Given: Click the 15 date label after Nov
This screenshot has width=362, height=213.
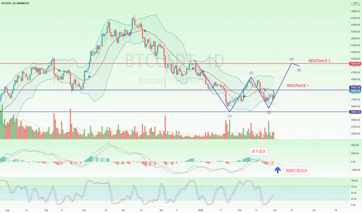Looking at the screenshot, I should point(141,210).
